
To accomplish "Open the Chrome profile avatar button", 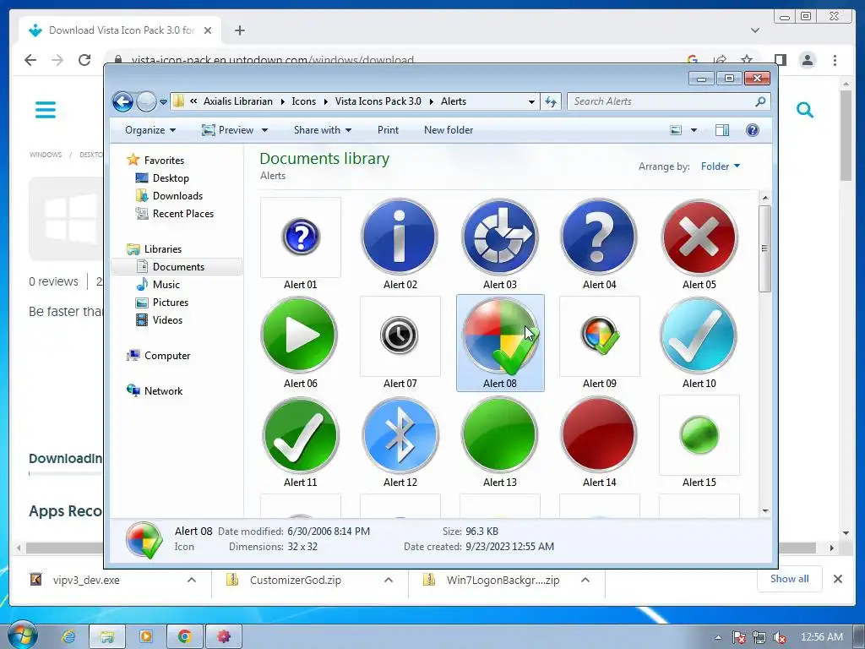I will tap(808, 60).
